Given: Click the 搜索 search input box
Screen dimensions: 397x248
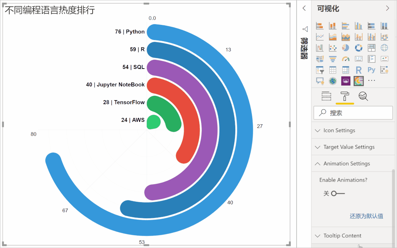Looking at the screenshot, I should pyautogui.click(x=353, y=113).
